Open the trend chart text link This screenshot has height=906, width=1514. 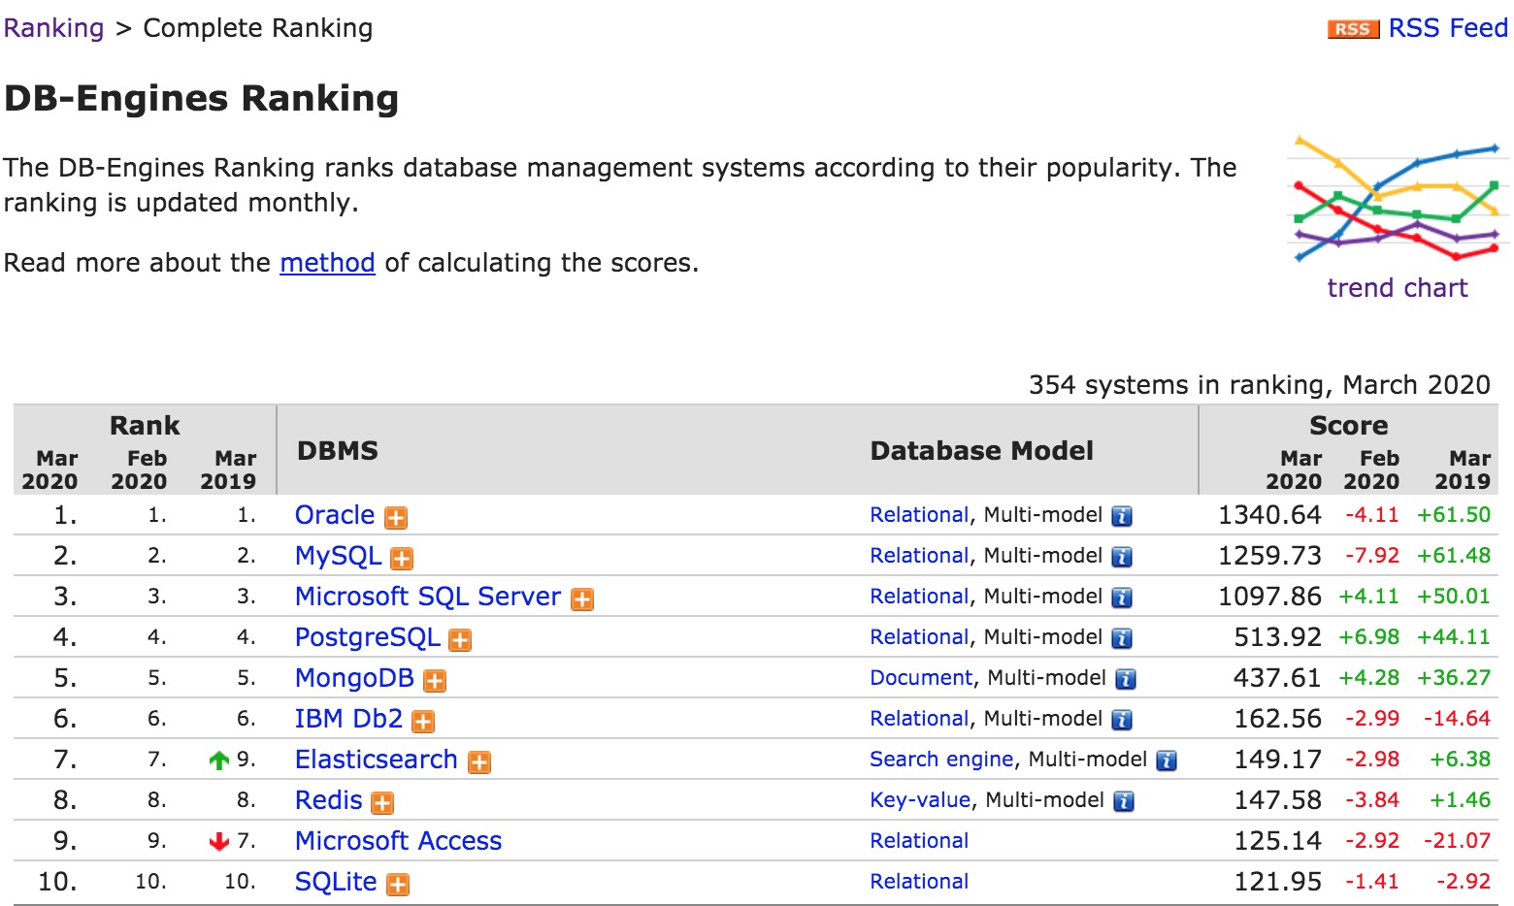[1397, 288]
